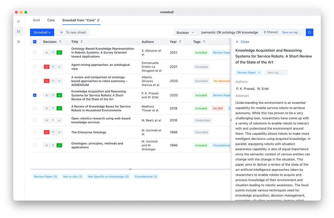Open the row menu grip on Open robotics research

click(231, 120)
